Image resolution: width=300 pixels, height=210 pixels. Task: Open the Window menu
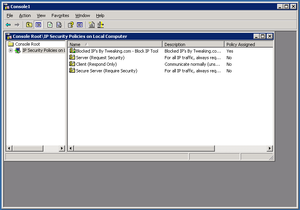[x=82, y=15]
